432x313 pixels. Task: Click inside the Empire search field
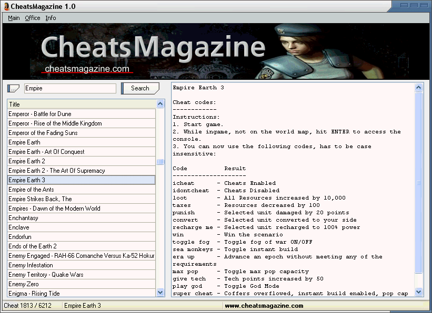pos(68,88)
